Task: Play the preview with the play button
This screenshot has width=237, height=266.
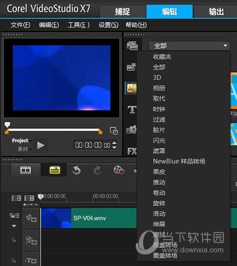Action: click(41, 145)
